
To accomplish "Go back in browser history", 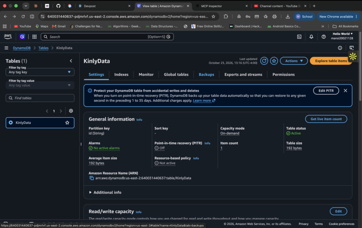I will click(x=5, y=17).
